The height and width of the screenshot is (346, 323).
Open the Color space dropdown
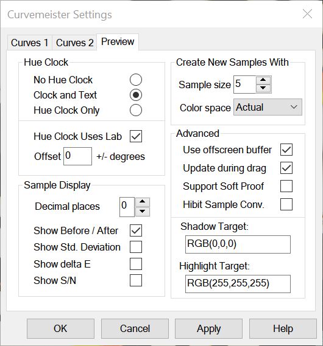[x=268, y=107]
